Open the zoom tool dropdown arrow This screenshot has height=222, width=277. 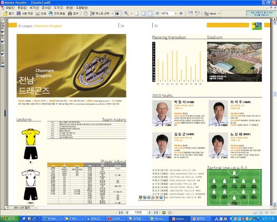tap(132, 13)
